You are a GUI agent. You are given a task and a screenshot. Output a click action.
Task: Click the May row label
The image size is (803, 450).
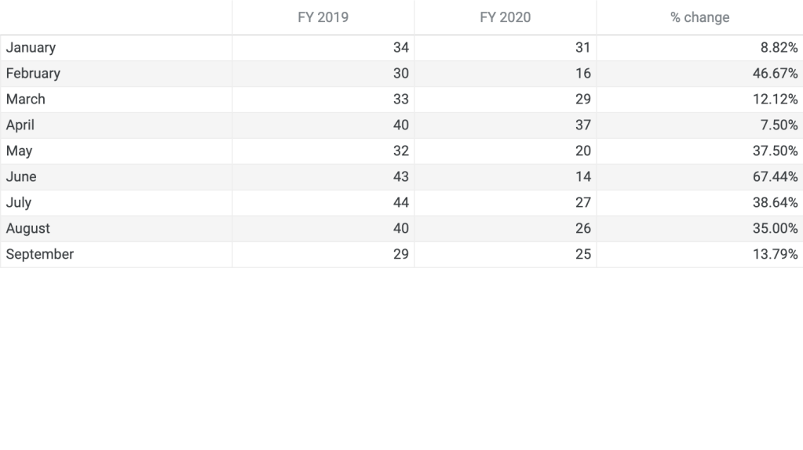(19, 151)
